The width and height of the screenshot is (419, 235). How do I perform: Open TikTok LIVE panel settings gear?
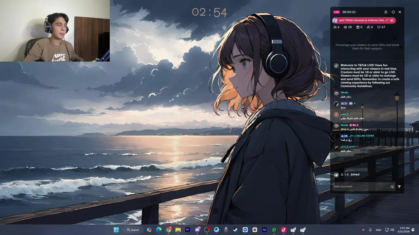pos(393,12)
